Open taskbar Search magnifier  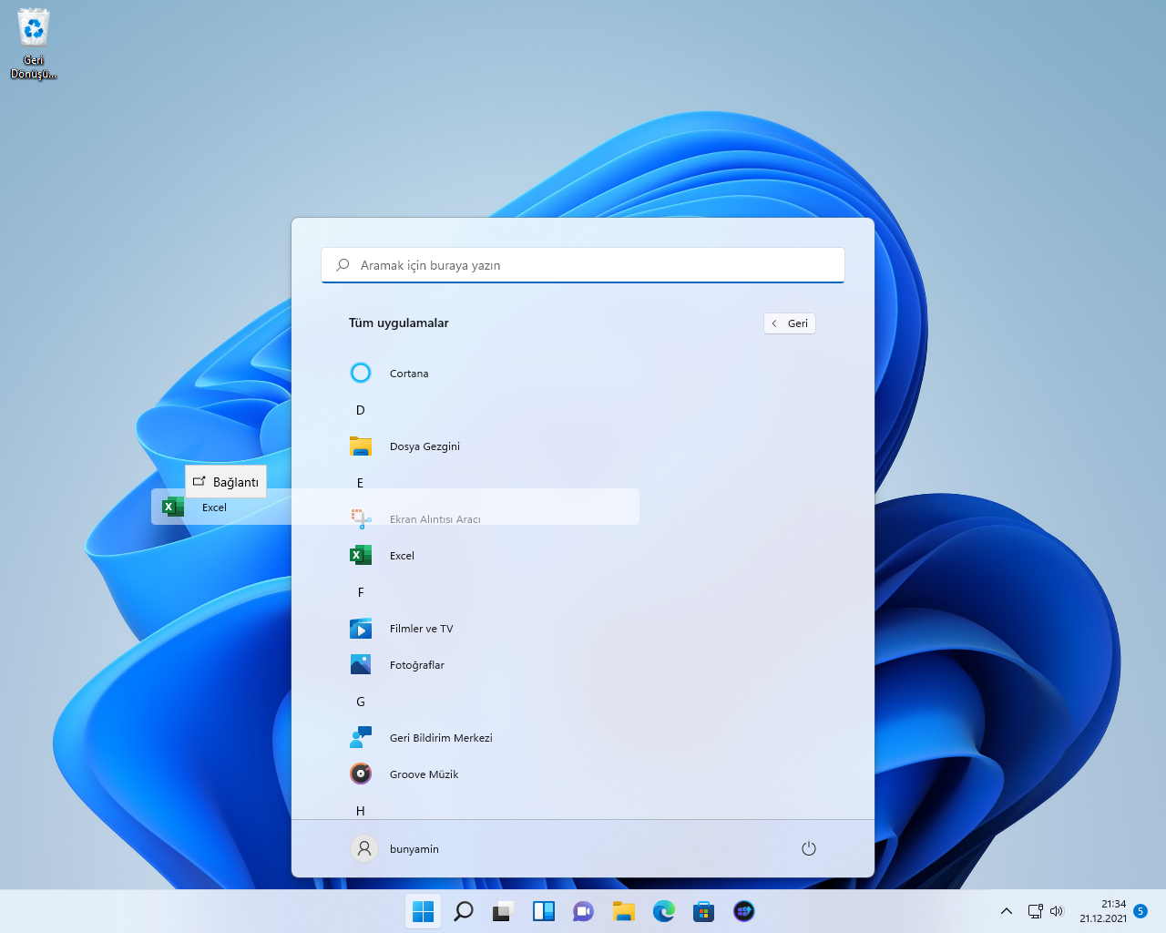[463, 911]
